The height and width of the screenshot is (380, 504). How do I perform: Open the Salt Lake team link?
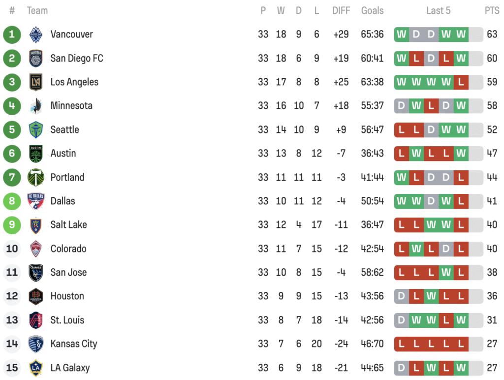pos(68,225)
